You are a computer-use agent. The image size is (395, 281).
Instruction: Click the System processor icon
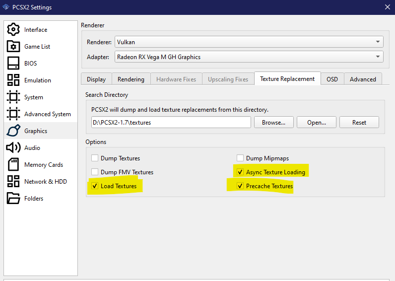coord(13,97)
